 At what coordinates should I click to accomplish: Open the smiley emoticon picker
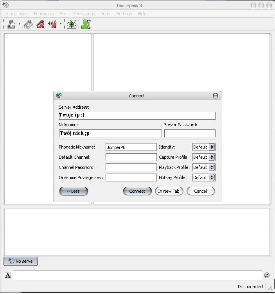click(x=267, y=275)
